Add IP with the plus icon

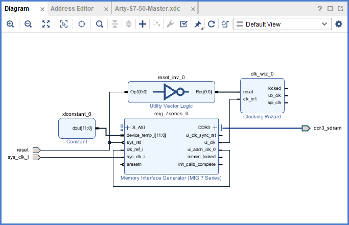[x=143, y=24]
